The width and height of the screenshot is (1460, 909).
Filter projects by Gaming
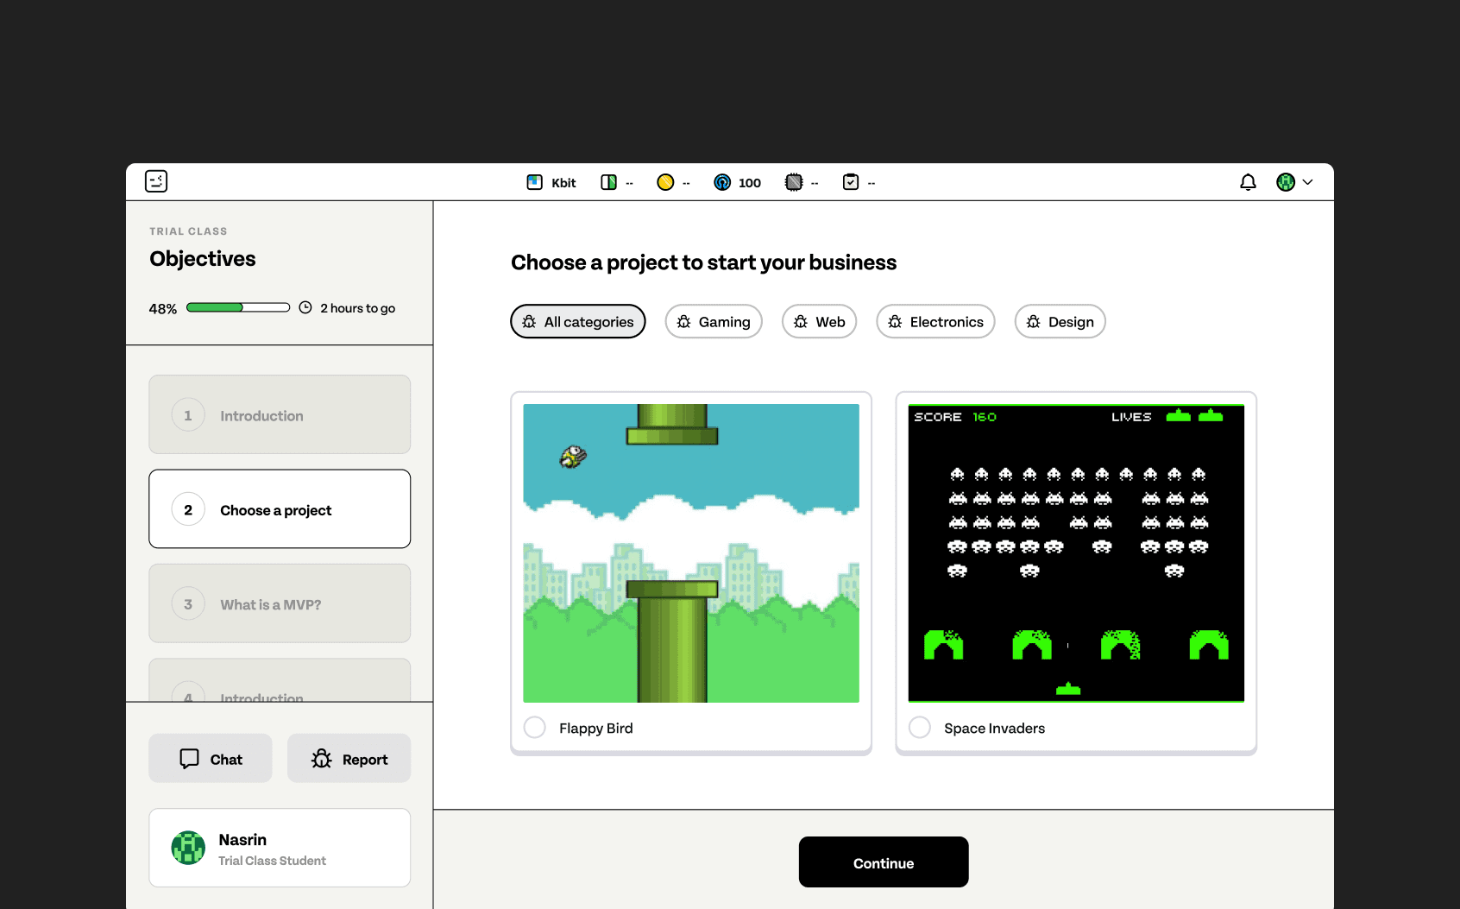(714, 321)
